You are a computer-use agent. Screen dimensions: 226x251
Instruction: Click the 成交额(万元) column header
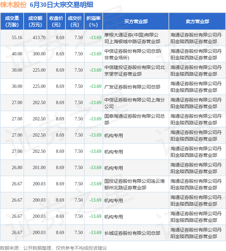(x=35, y=22)
